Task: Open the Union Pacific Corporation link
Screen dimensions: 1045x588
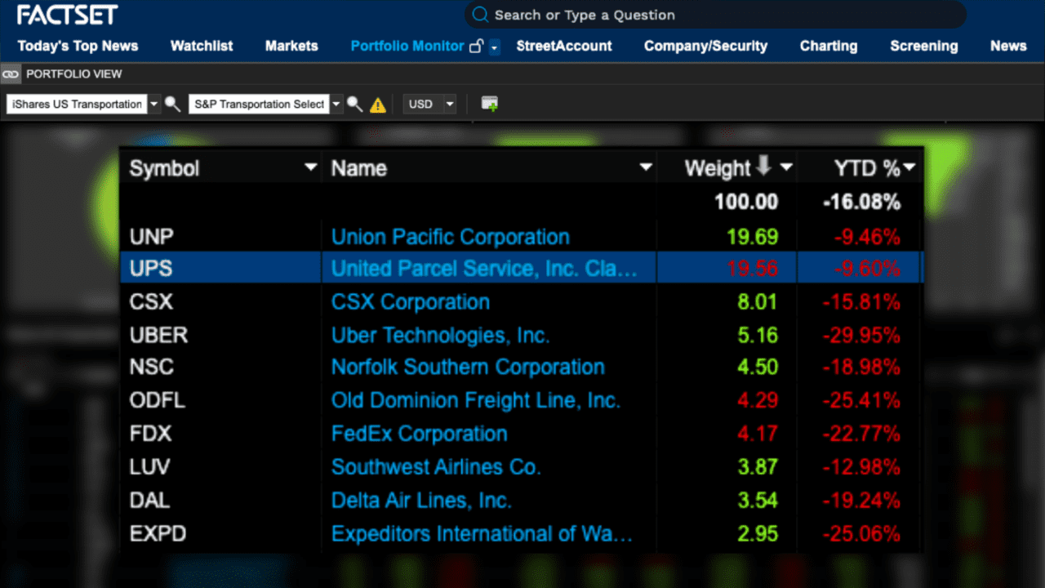Action: click(x=450, y=237)
